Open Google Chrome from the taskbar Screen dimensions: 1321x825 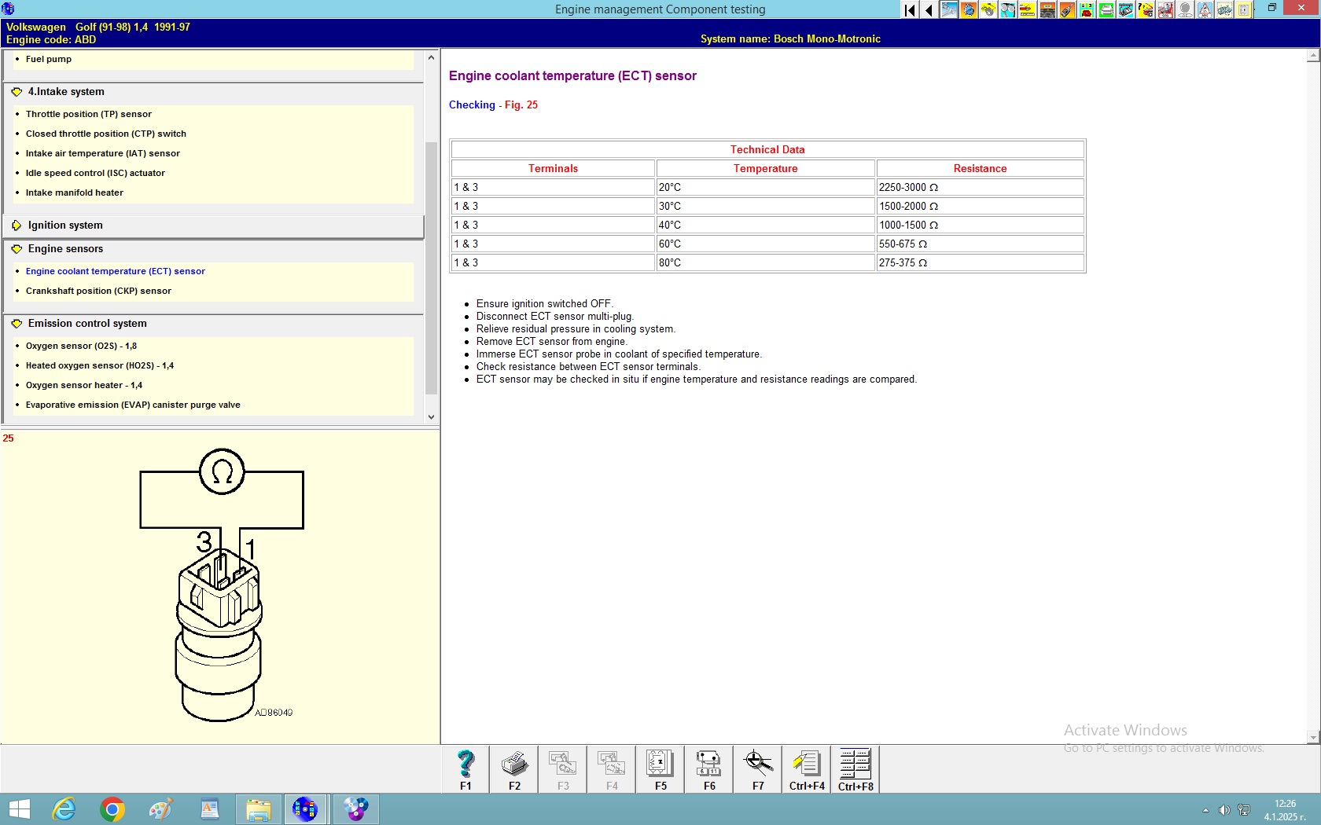pos(112,808)
